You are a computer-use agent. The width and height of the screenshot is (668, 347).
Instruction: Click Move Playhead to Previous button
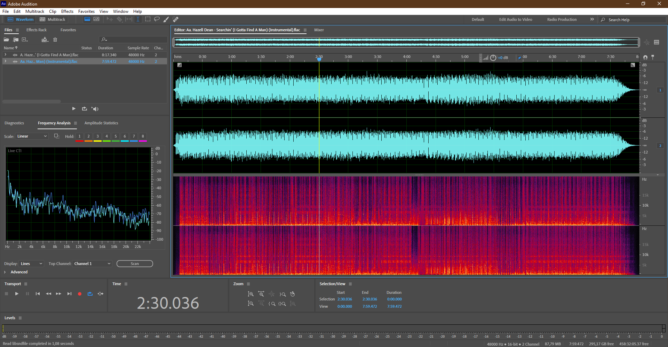38,294
